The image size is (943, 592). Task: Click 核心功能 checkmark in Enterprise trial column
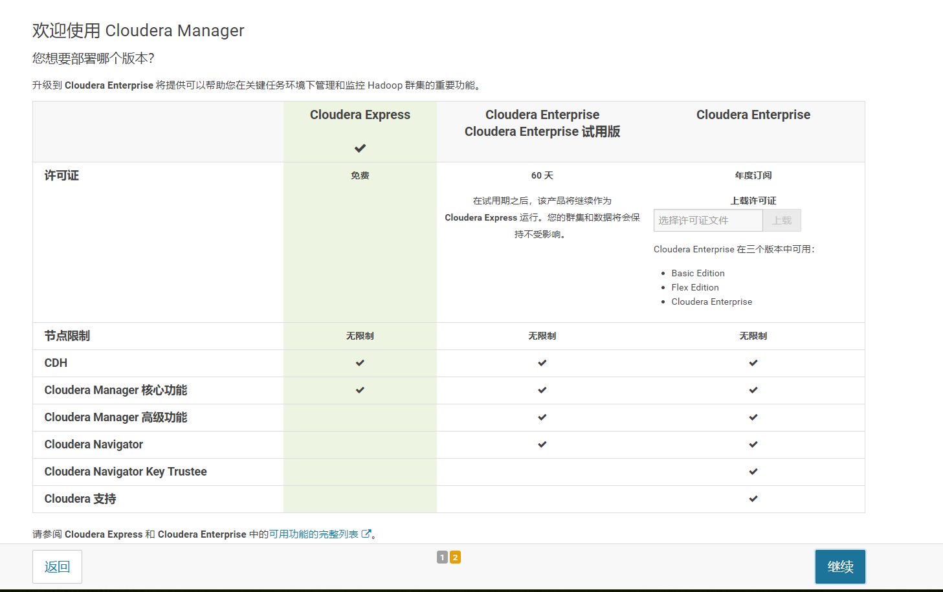coord(542,390)
